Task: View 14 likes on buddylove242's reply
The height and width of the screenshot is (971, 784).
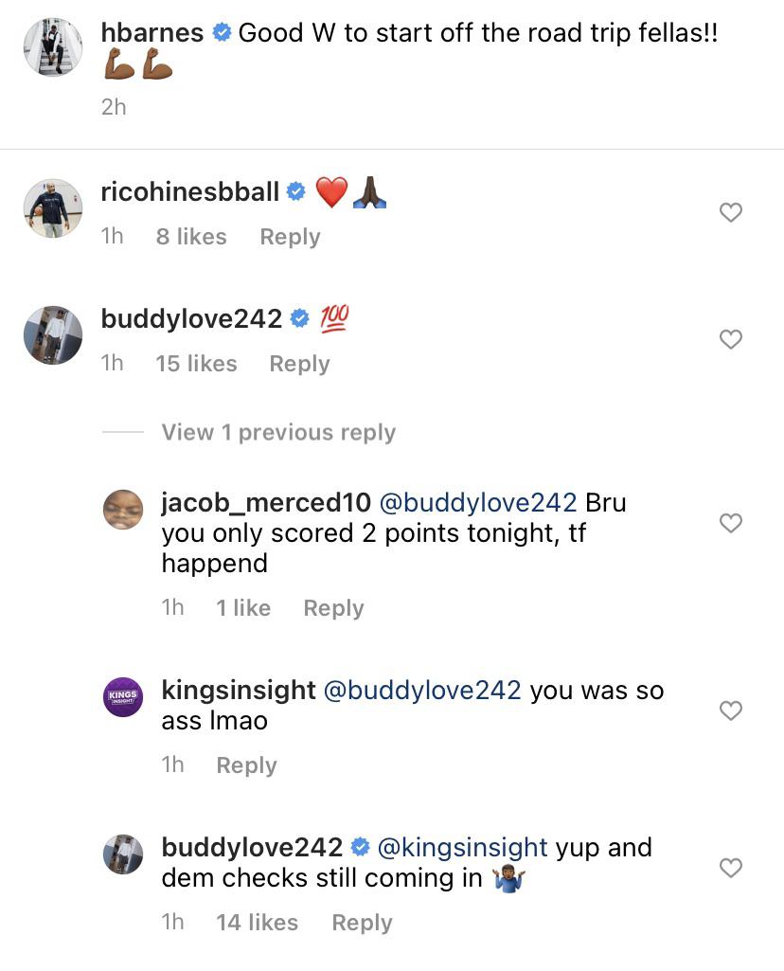Action: tap(257, 923)
